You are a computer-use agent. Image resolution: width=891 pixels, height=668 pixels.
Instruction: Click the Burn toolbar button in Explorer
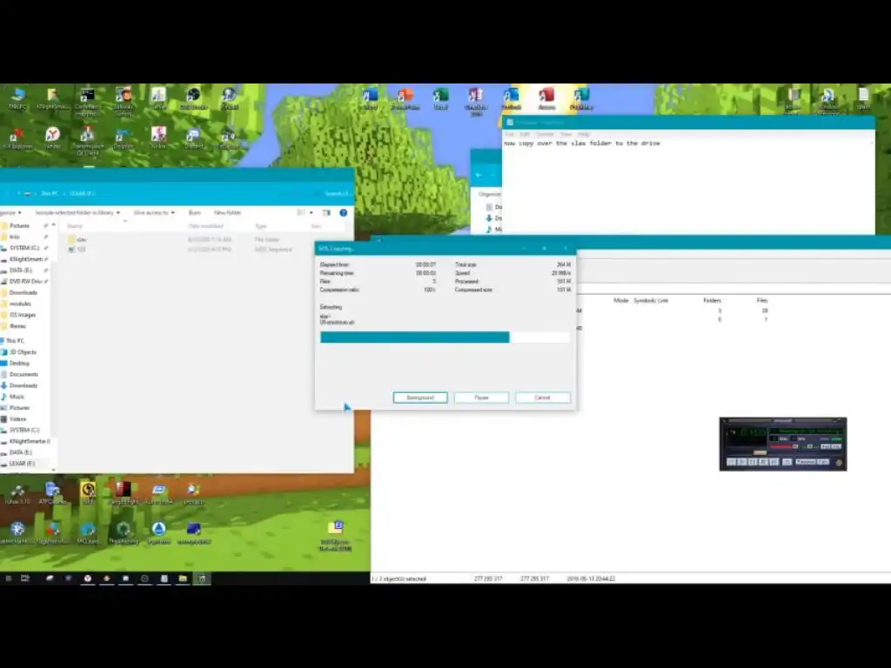[194, 212]
